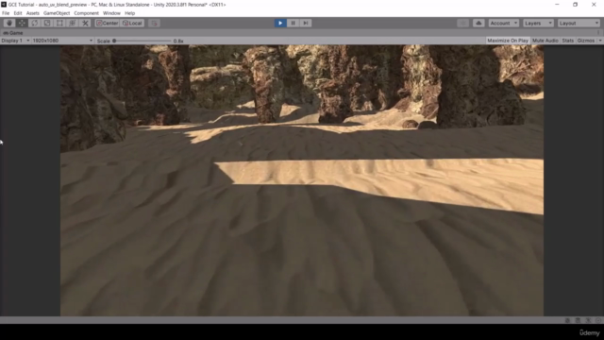Viewport: 604px width, 340px height.
Task: Stop play mode with Play button
Action: (280, 23)
